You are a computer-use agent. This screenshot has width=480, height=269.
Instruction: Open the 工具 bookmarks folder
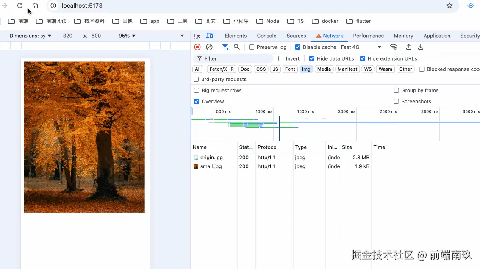177,21
